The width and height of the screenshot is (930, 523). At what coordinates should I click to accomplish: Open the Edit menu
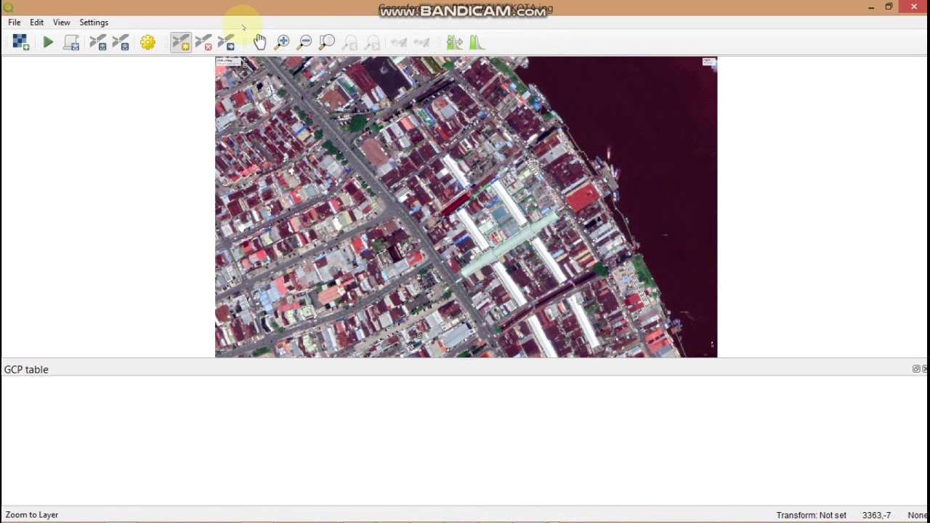pyautogui.click(x=36, y=23)
